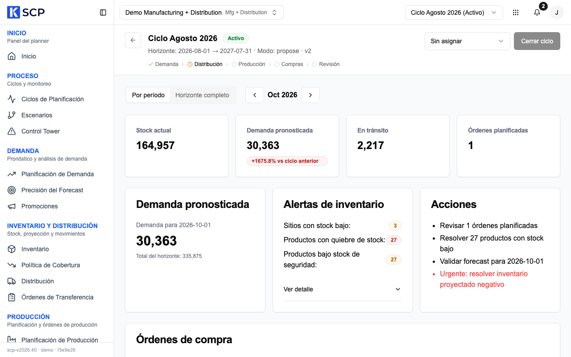The height and width of the screenshot is (357, 571).
Task: Click the Activo status badge
Action: pyautogui.click(x=236, y=38)
